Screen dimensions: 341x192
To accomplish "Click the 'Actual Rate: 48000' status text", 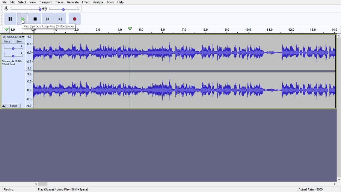I will pyautogui.click(x=310, y=189).
